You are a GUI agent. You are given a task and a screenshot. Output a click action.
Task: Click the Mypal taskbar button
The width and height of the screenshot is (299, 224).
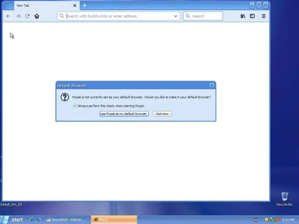coord(114,220)
